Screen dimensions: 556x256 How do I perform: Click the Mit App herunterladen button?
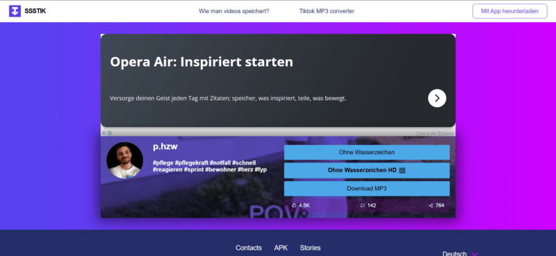509,11
